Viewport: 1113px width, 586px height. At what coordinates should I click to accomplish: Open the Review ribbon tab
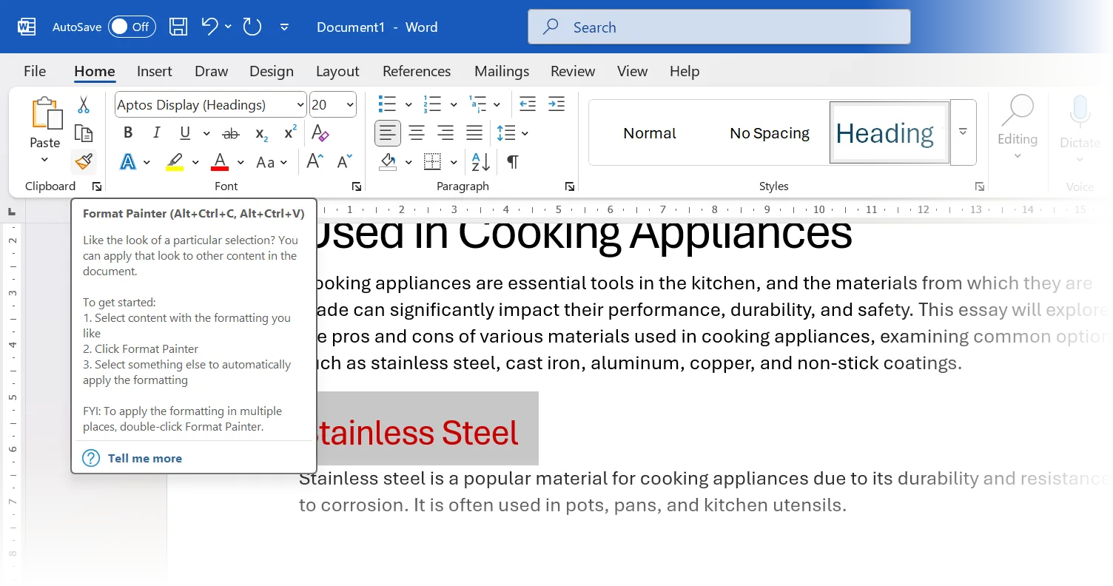pos(572,71)
